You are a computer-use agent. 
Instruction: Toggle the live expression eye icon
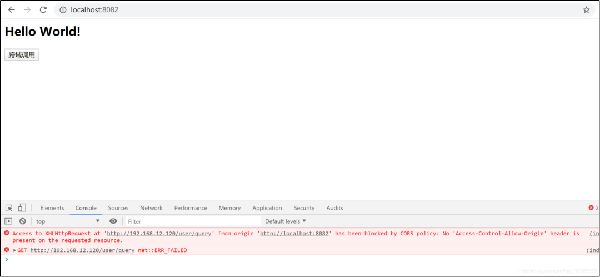click(x=113, y=221)
